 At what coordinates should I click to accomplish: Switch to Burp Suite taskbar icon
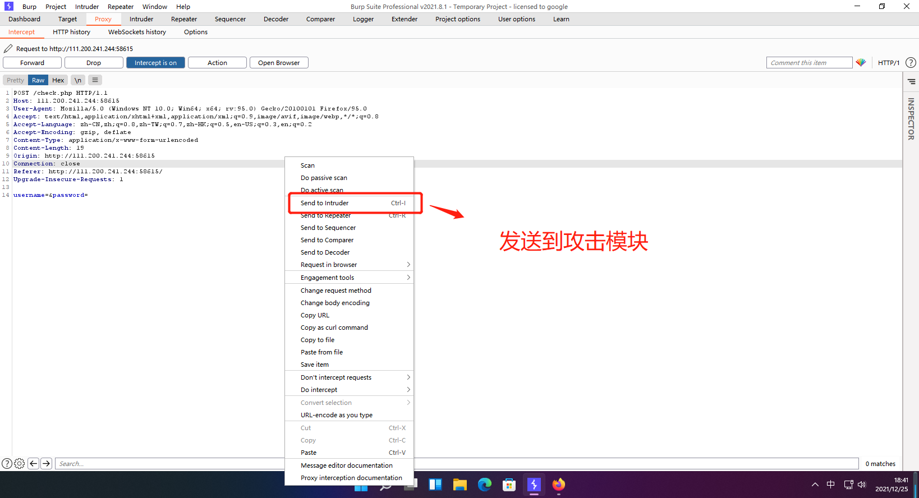[534, 485]
